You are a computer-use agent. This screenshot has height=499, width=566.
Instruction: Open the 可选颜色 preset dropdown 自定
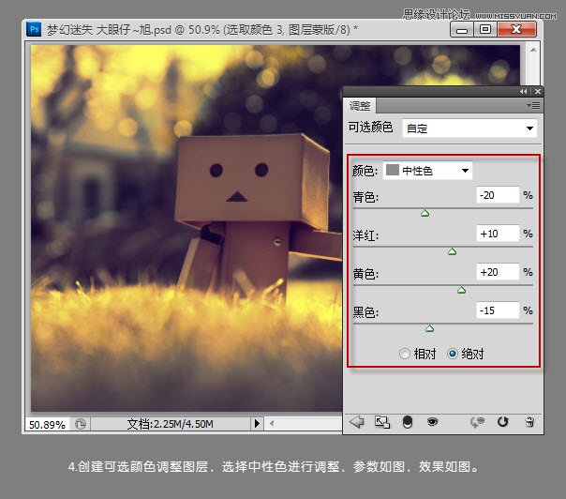(x=469, y=129)
